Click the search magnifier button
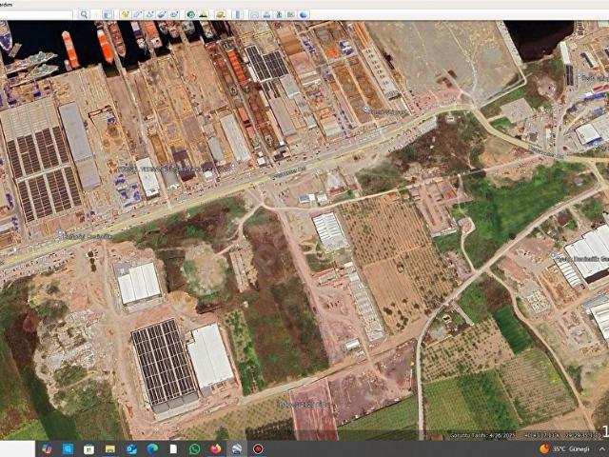 click(84, 15)
